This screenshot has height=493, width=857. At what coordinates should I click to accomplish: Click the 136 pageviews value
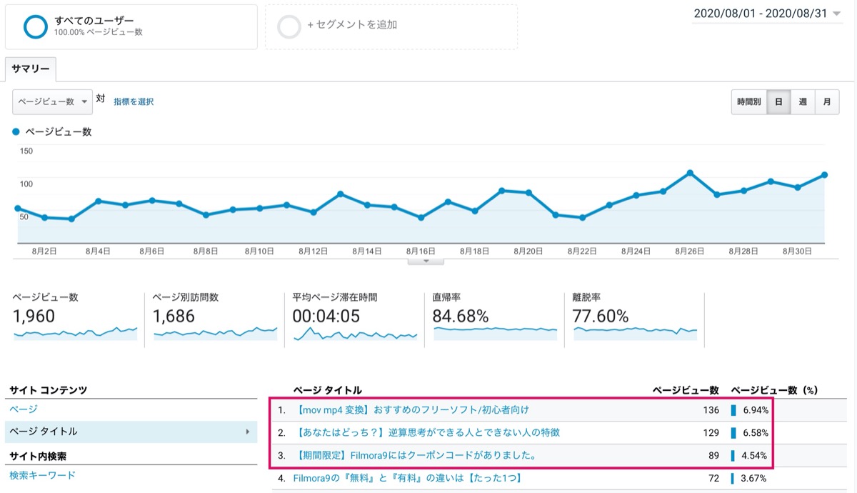click(711, 410)
